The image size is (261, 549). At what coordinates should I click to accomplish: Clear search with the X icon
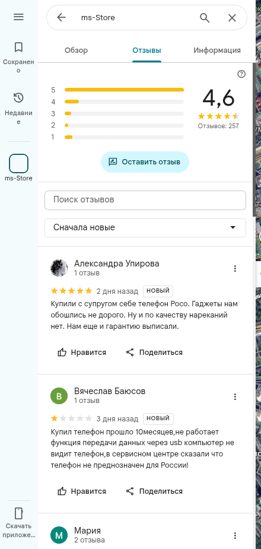[232, 17]
